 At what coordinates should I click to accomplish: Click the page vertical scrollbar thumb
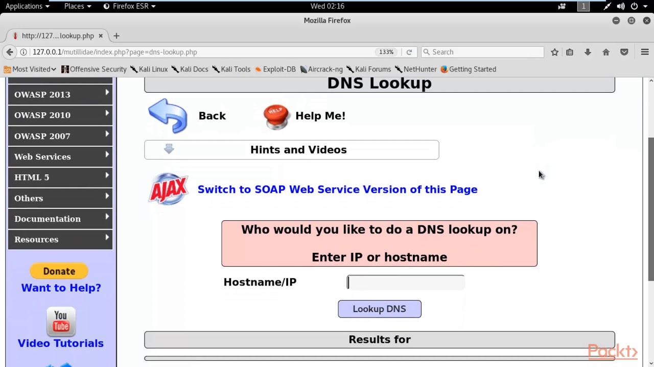[x=650, y=209]
